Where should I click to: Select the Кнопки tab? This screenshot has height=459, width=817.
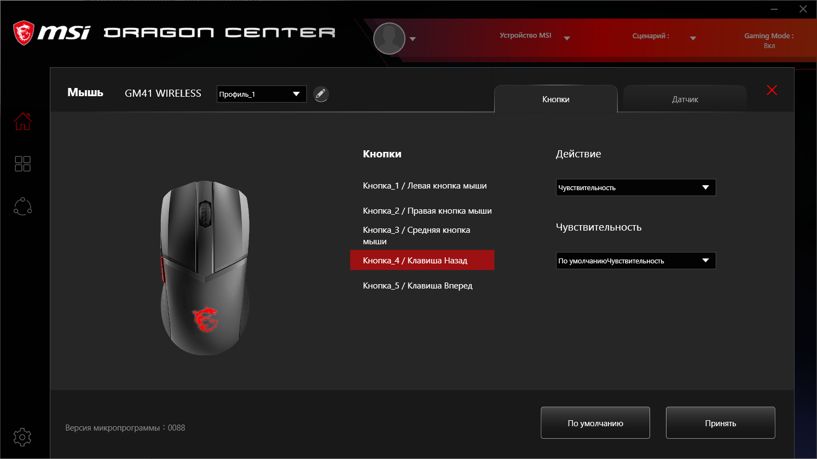(x=556, y=99)
